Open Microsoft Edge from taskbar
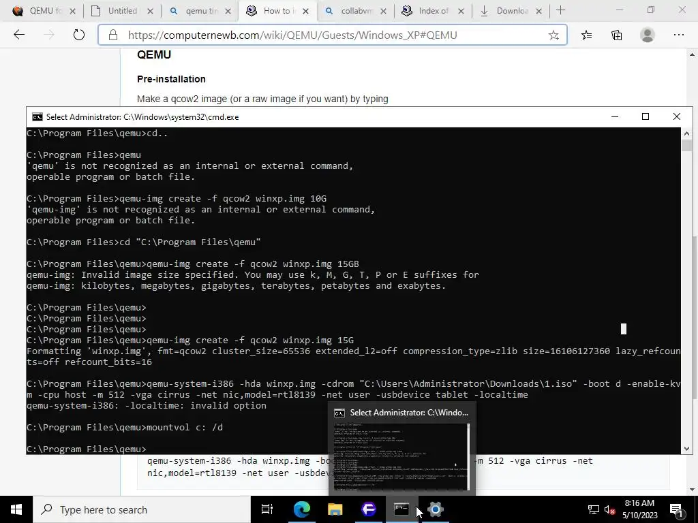The height and width of the screenshot is (523, 698). click(x=301, y=509)
